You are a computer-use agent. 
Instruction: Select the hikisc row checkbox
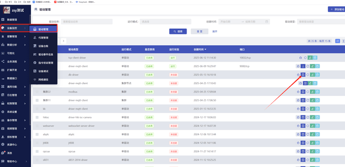(x=37, y=117)
